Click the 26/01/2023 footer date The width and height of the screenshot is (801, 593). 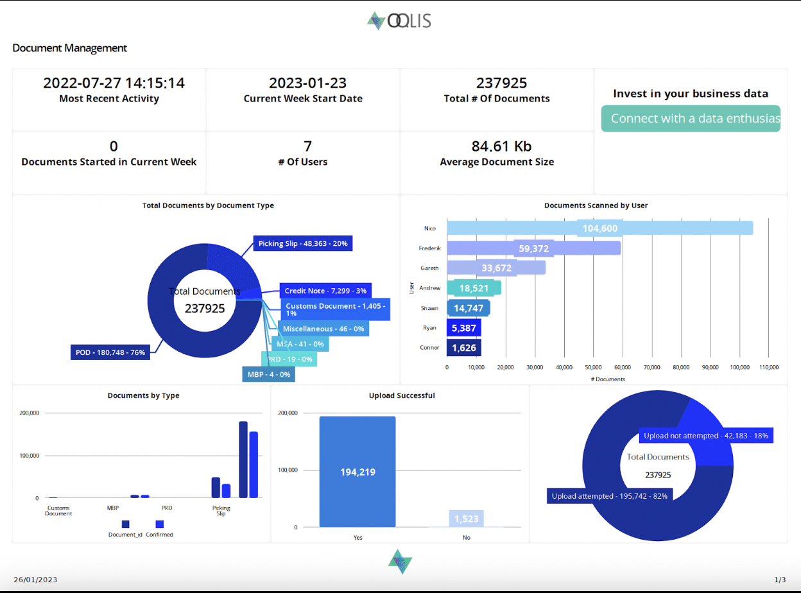(x=35, y=580)
